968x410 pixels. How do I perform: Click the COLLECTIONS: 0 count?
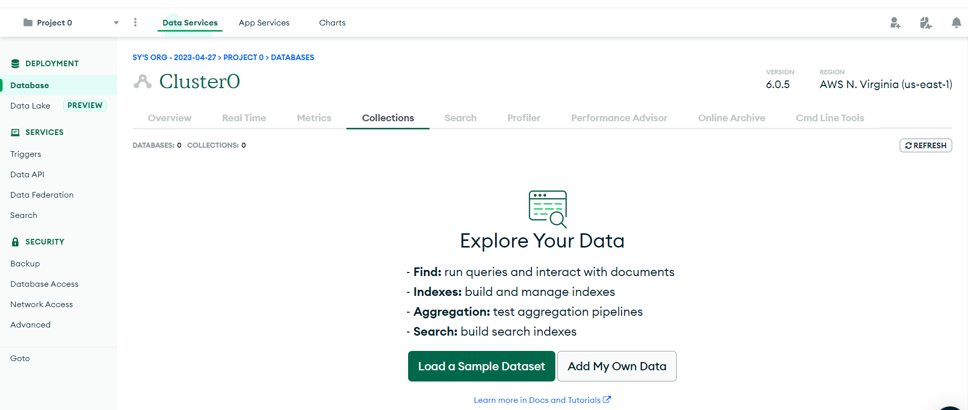click(217, 145)
